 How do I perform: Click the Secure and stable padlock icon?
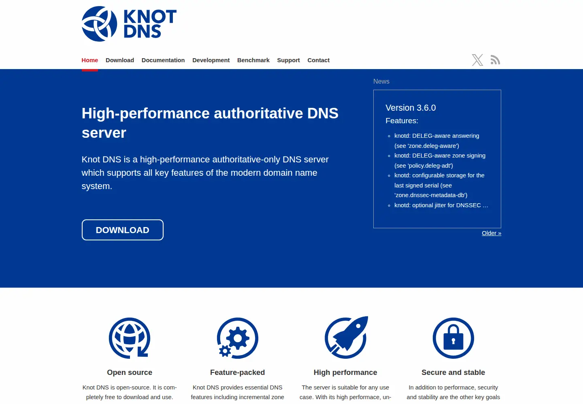453,338
